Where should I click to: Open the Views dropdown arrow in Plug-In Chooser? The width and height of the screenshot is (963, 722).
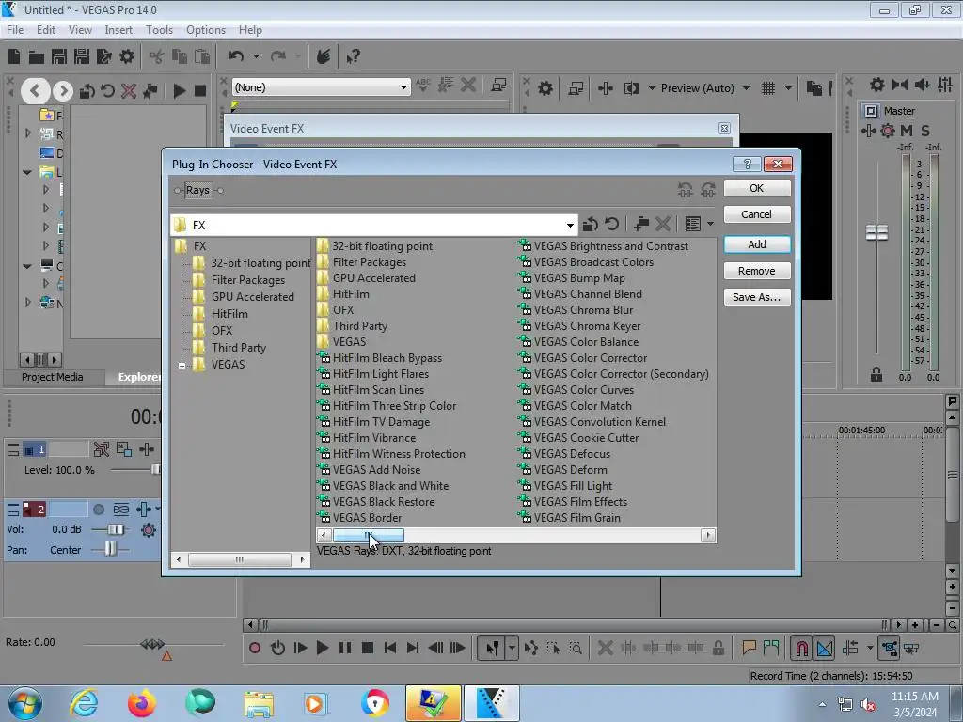[710, 224]
